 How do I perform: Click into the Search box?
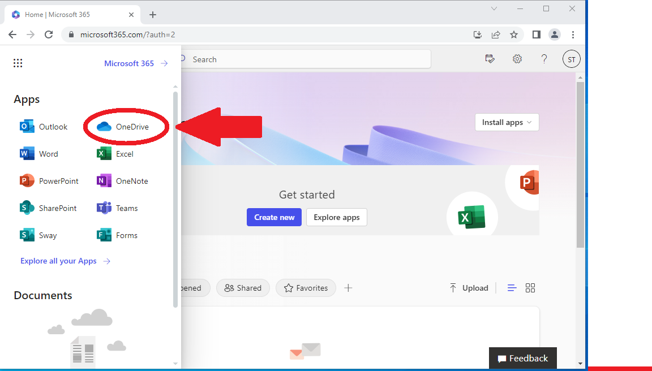click(x=306, y=59)
